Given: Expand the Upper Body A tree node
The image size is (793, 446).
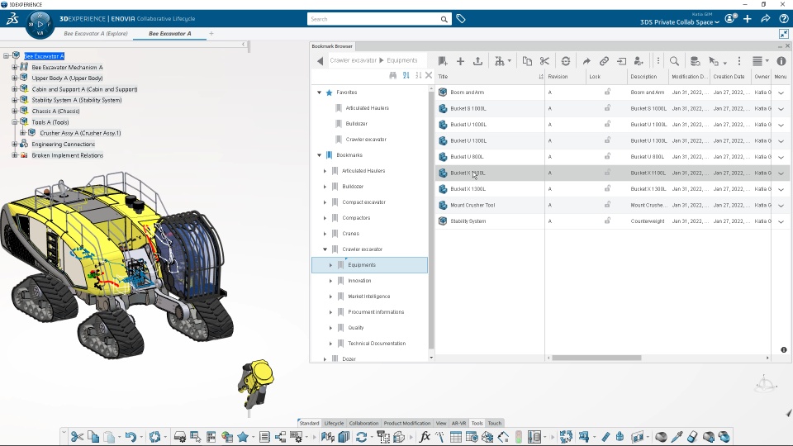Looking at the screenshot, I should 15,78.
